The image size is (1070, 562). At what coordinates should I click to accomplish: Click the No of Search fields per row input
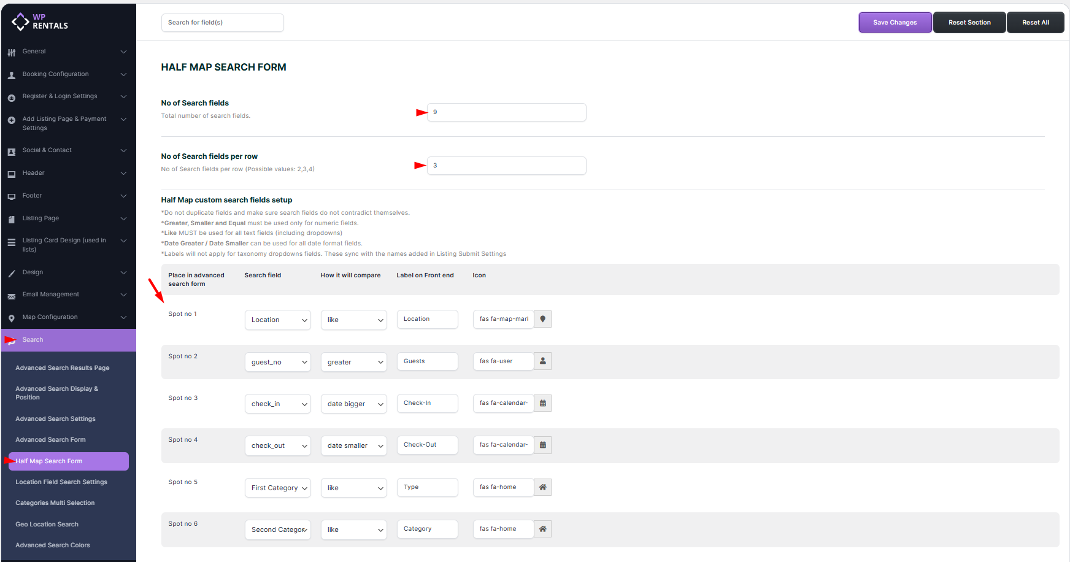click(x=506, y=166)
